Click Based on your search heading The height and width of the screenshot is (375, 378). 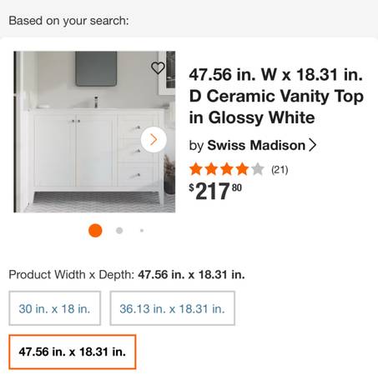(x=68, y=21)
